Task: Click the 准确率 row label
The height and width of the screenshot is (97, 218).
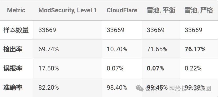Action: tap(13, 88)
